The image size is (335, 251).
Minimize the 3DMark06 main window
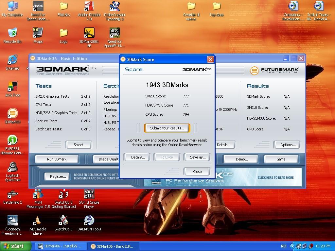286,58
